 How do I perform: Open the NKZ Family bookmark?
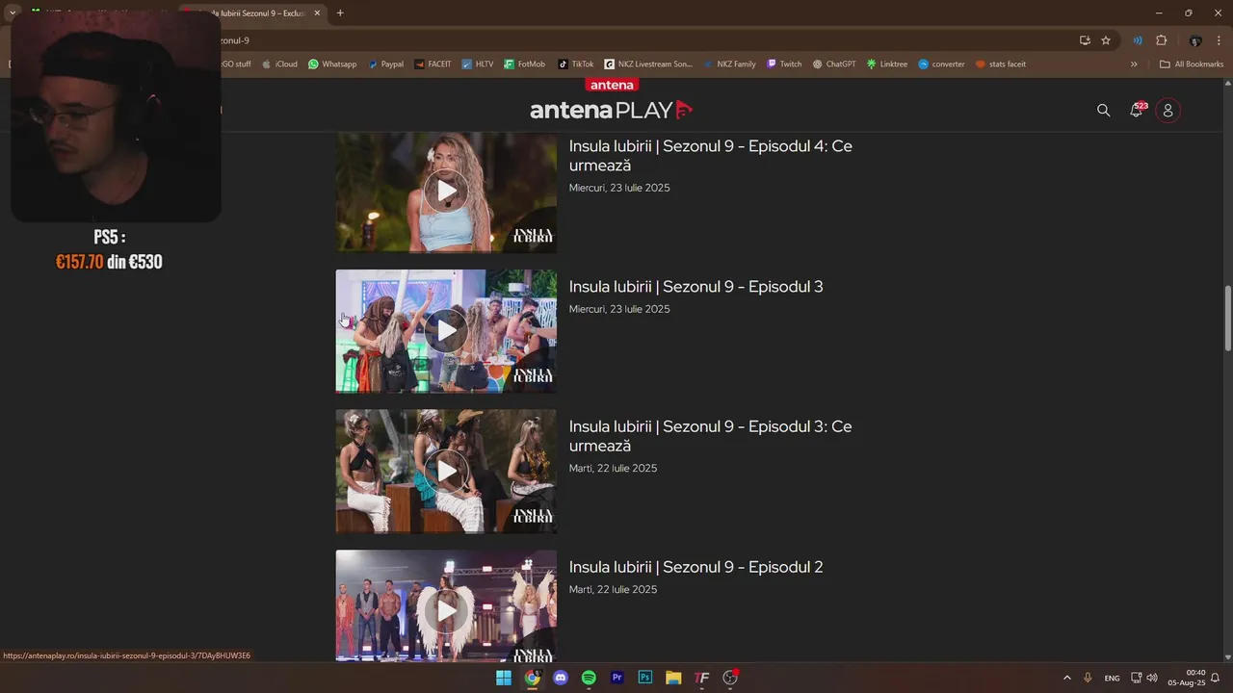coord(729,64)
